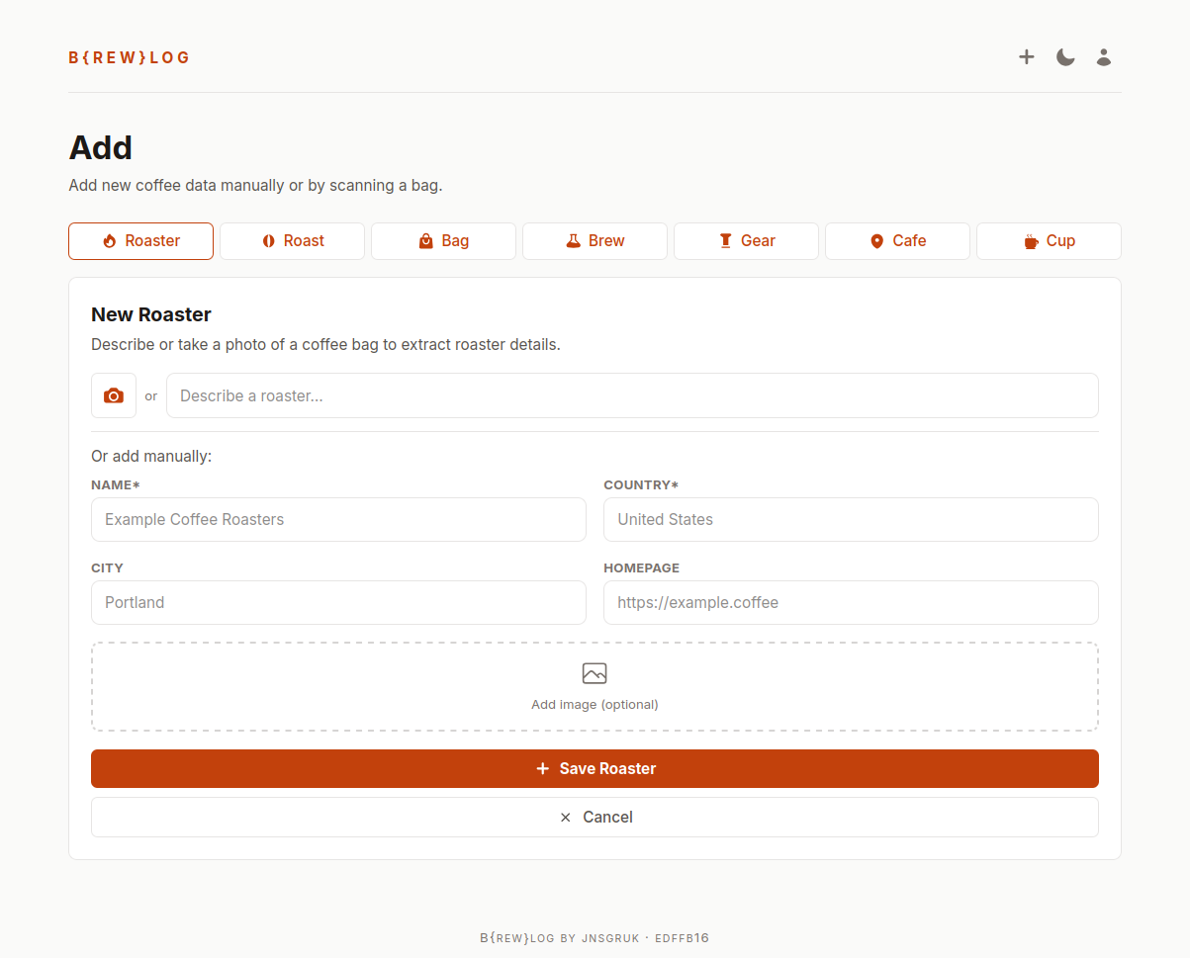Click the Cancel button
This screenshot has width=1190, height=958.
point(595,817)
